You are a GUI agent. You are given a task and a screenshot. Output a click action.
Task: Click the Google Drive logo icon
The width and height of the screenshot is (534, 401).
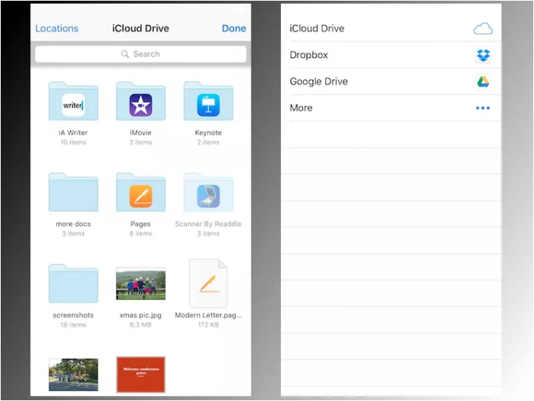[483, 82]
